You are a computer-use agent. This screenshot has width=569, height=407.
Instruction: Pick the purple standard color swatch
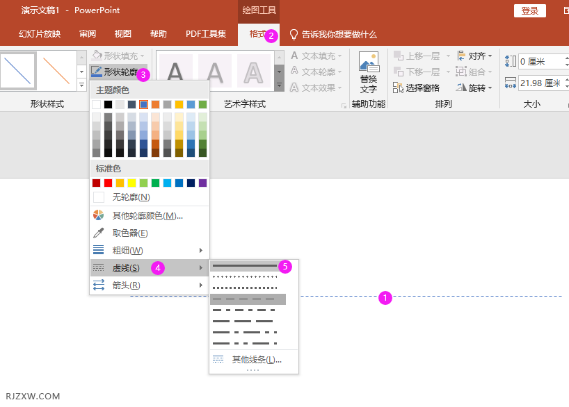click(203, 183)
